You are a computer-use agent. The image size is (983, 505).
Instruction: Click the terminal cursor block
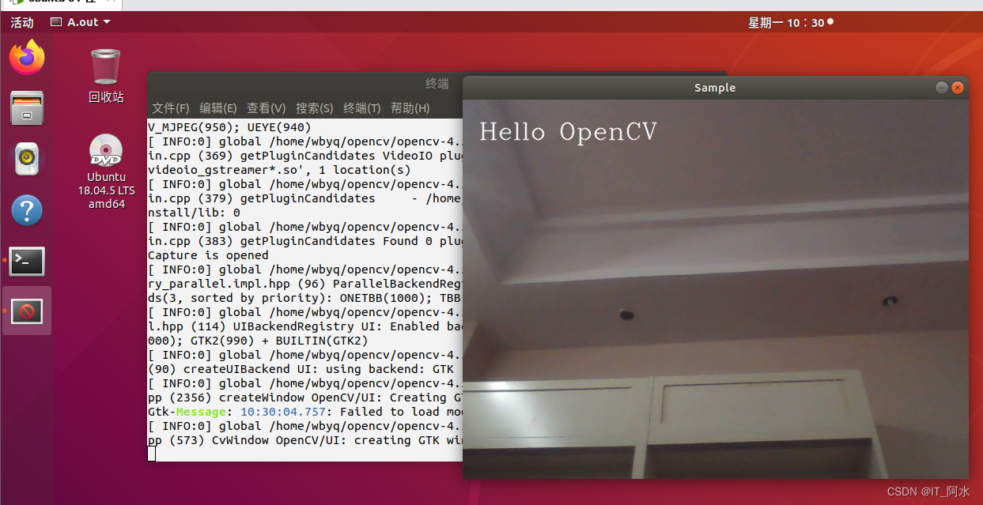tap(152, 454)
